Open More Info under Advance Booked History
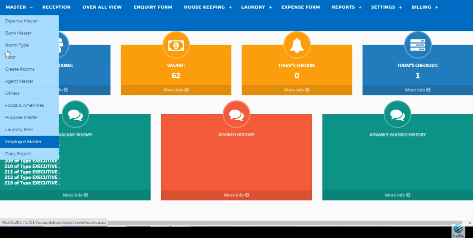473x238 pixels. 397,195
